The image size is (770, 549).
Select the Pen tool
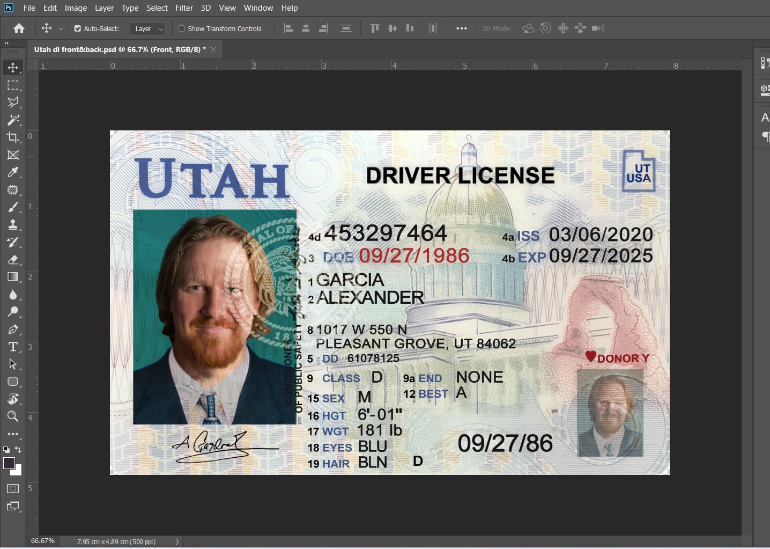13,330
